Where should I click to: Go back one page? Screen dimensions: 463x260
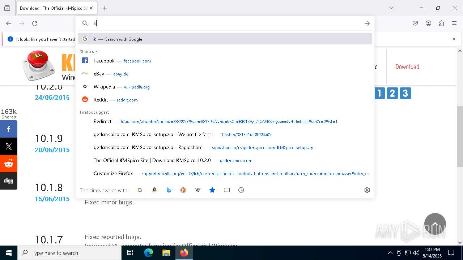point(9,23)
